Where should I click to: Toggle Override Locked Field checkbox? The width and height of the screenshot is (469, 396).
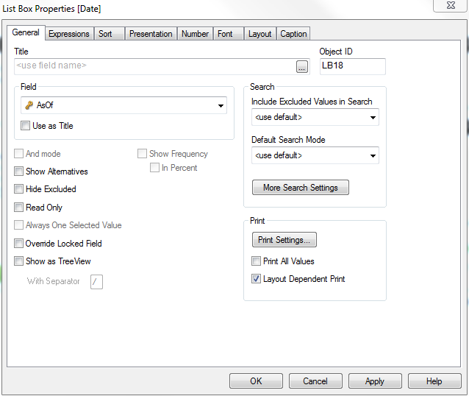19,244
